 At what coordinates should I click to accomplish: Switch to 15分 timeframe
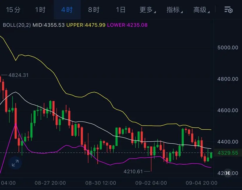[13, 10]
